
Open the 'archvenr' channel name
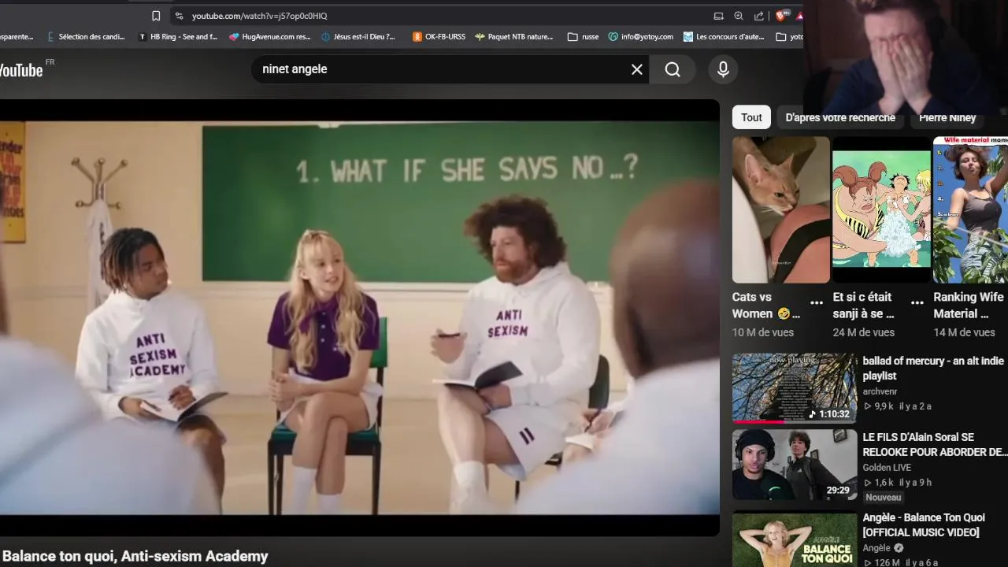[x=880, y=391]
